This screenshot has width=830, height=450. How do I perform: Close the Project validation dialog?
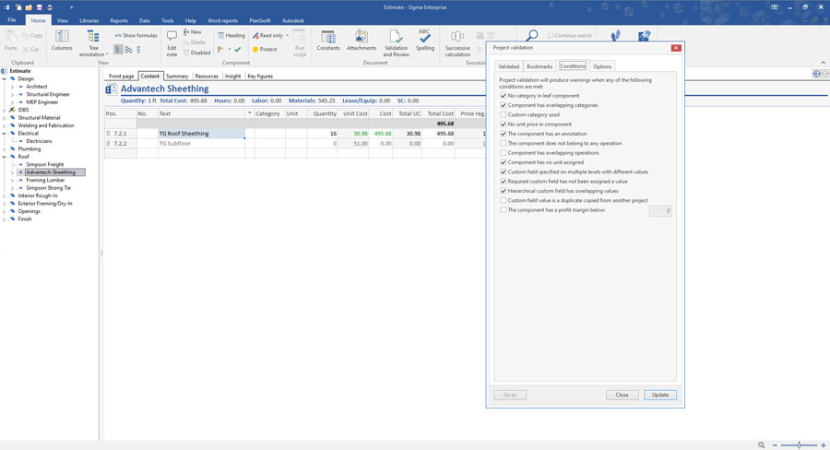click(676, 48)
